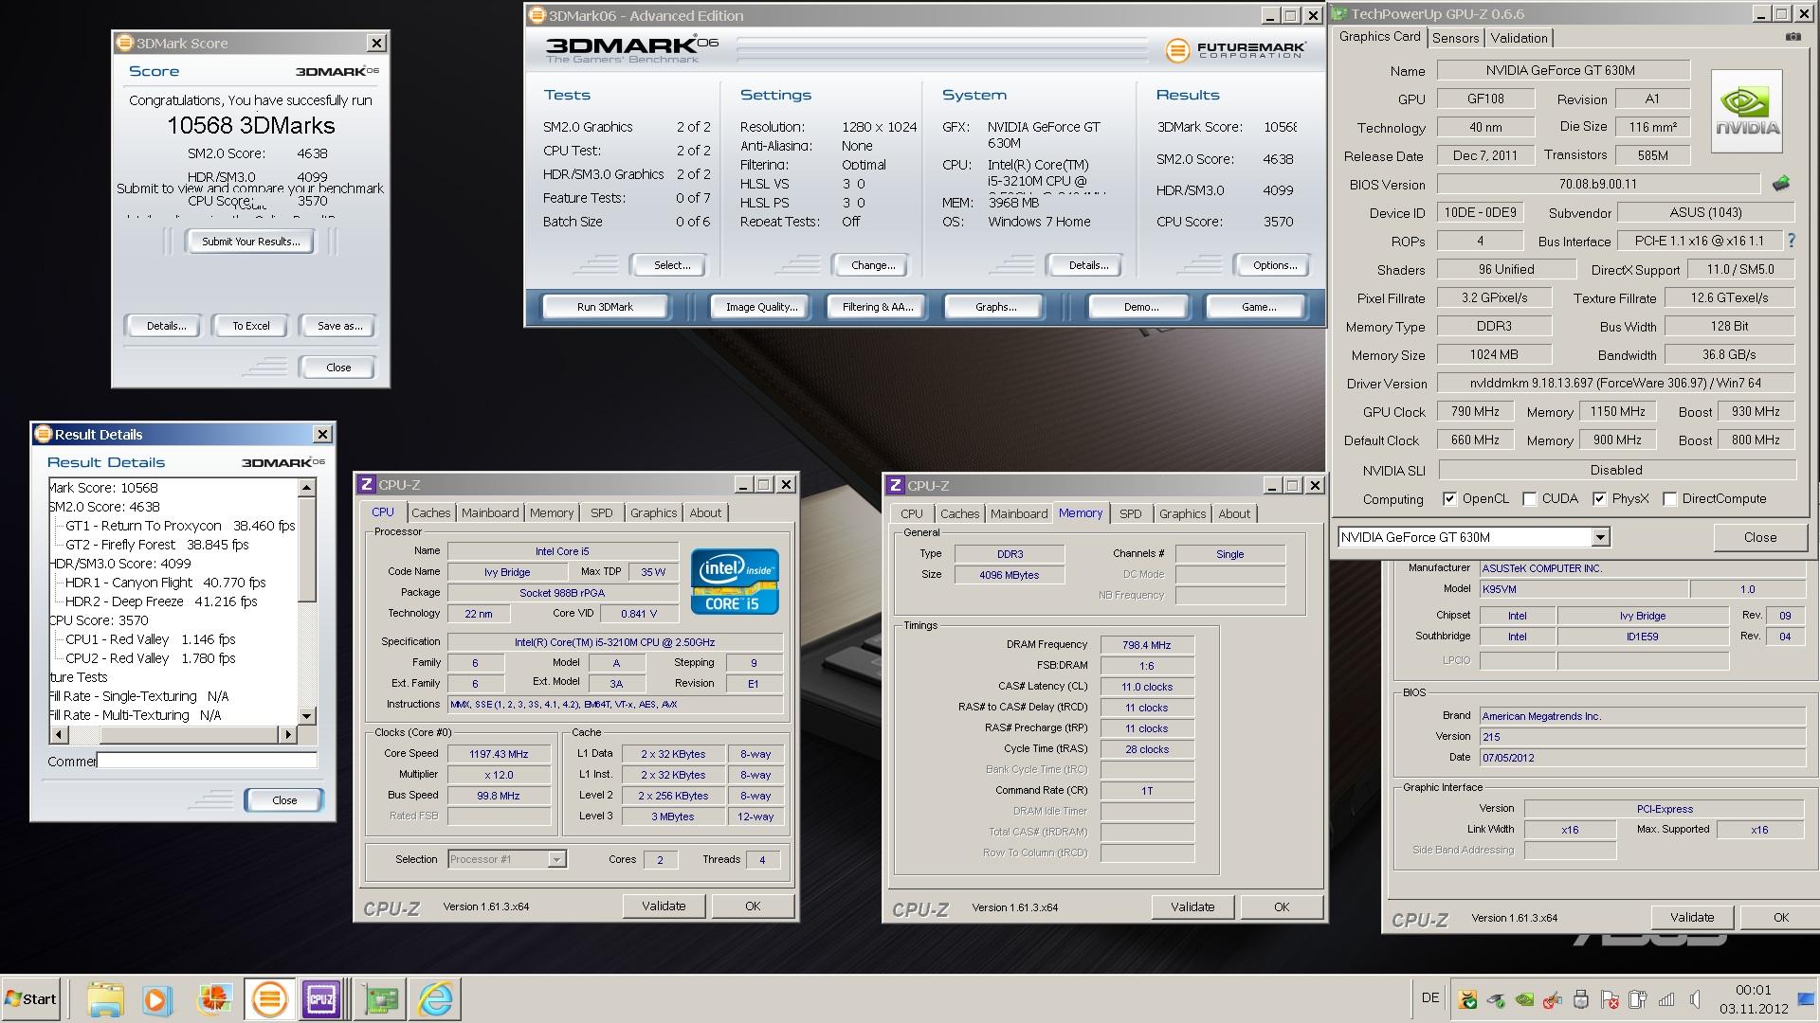Open Graphics tab in the Memory CPU-Z window

1183,513
